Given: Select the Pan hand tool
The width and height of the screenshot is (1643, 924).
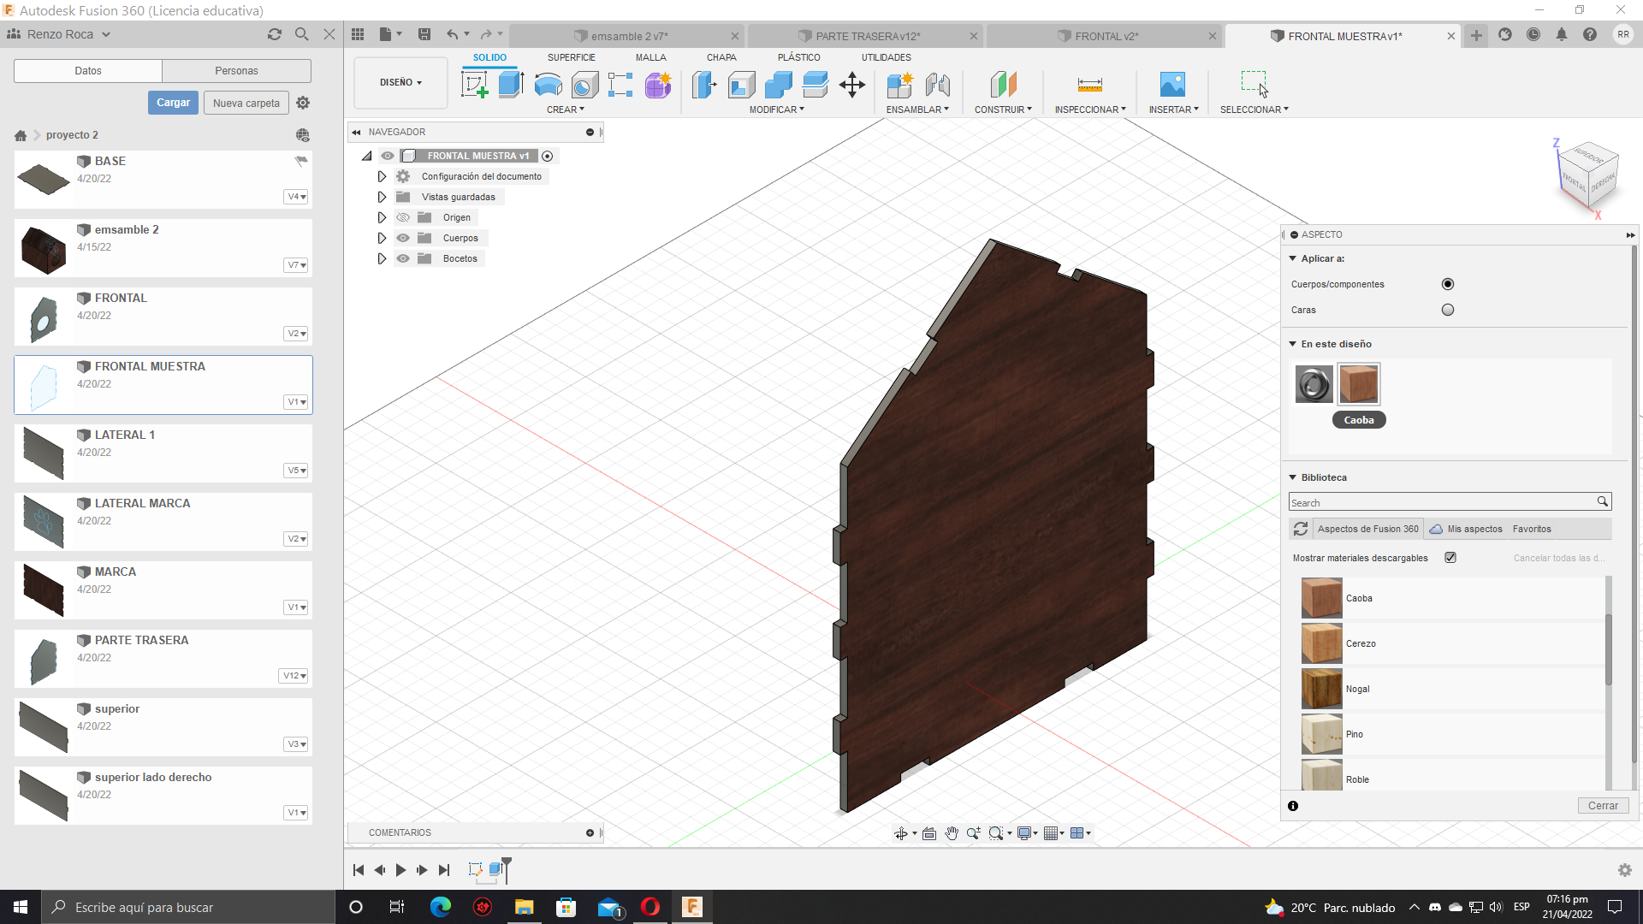Looking at the screenshot, I should point(952,833).
